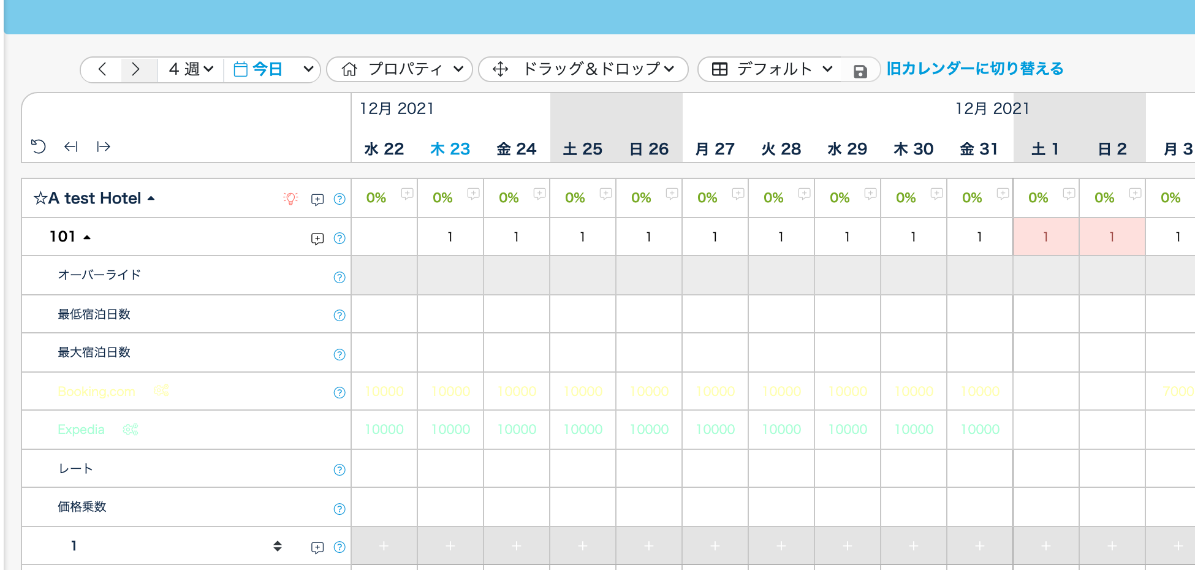Click the undo icon in calendar header
Viewport: 1195px width, 570px height.
[x=39, y=146]
